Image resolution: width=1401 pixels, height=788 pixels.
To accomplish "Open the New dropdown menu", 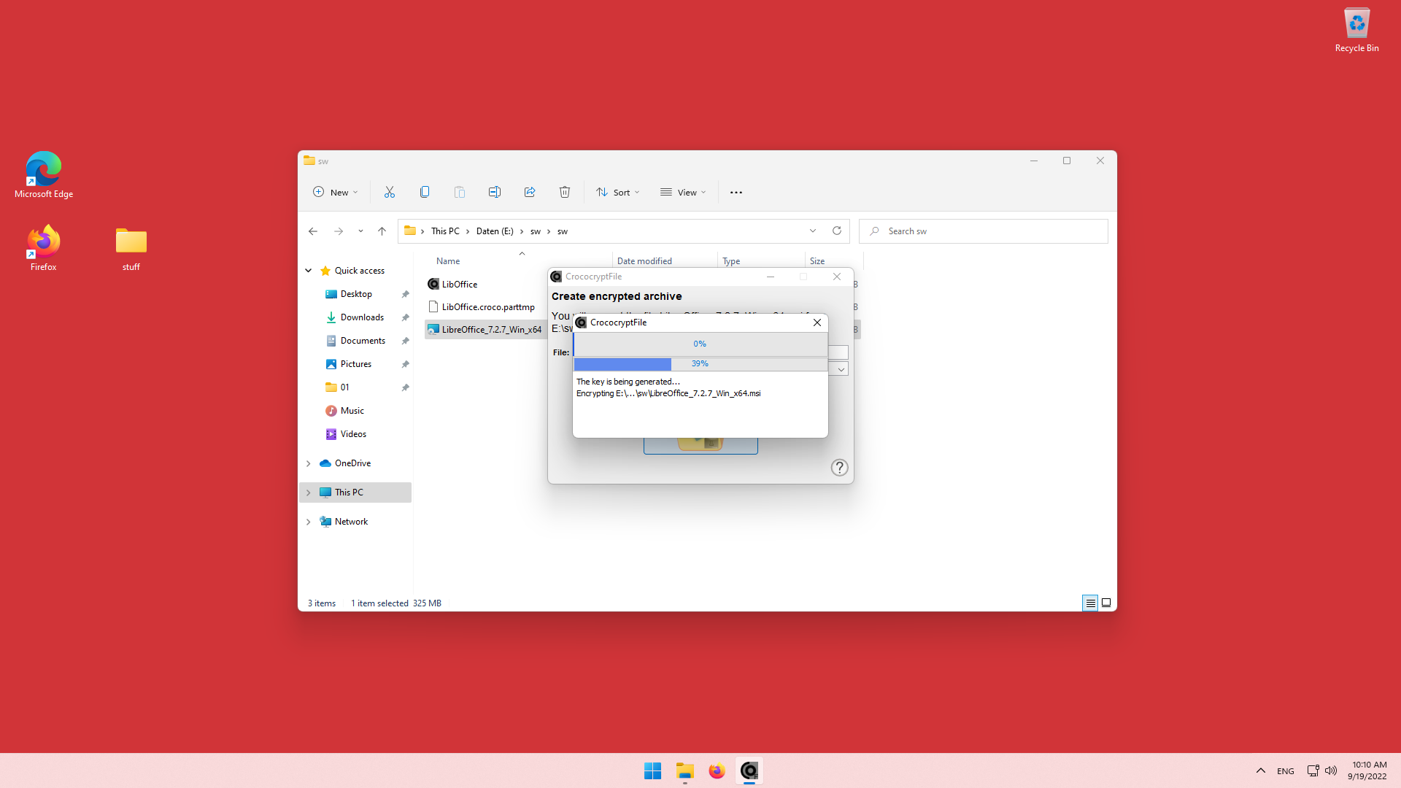I will (x=336, y=193).
